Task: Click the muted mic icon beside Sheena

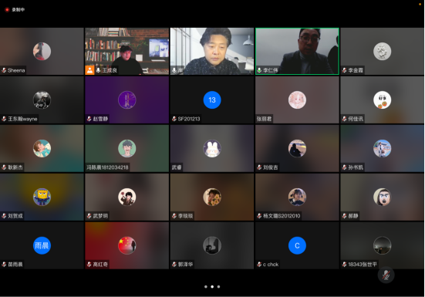Action: 4,70
